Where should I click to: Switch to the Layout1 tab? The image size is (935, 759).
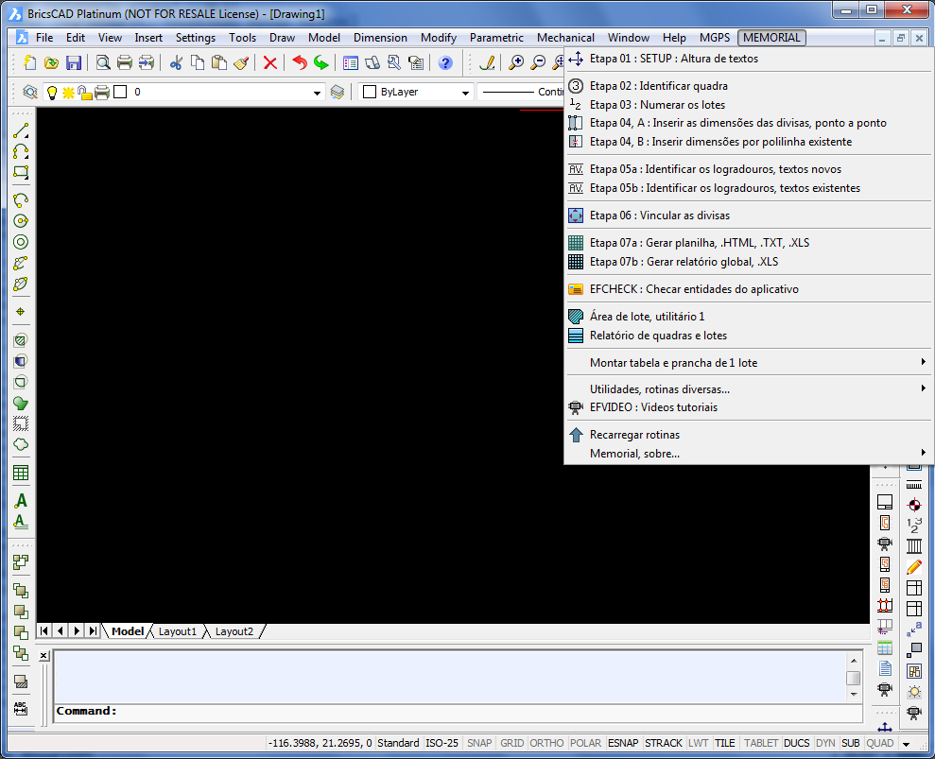click(178, 631)
